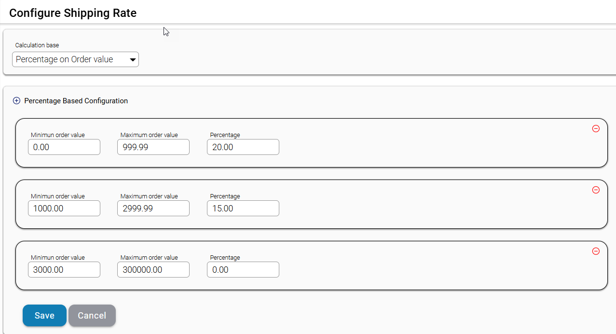Select the third tier's percentage field

point(243,270)
